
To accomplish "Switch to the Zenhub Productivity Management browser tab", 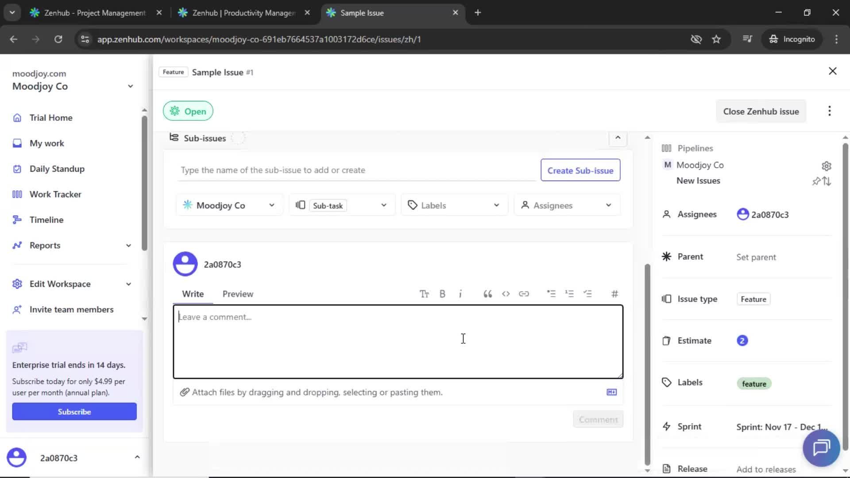I will coord(239,13).
